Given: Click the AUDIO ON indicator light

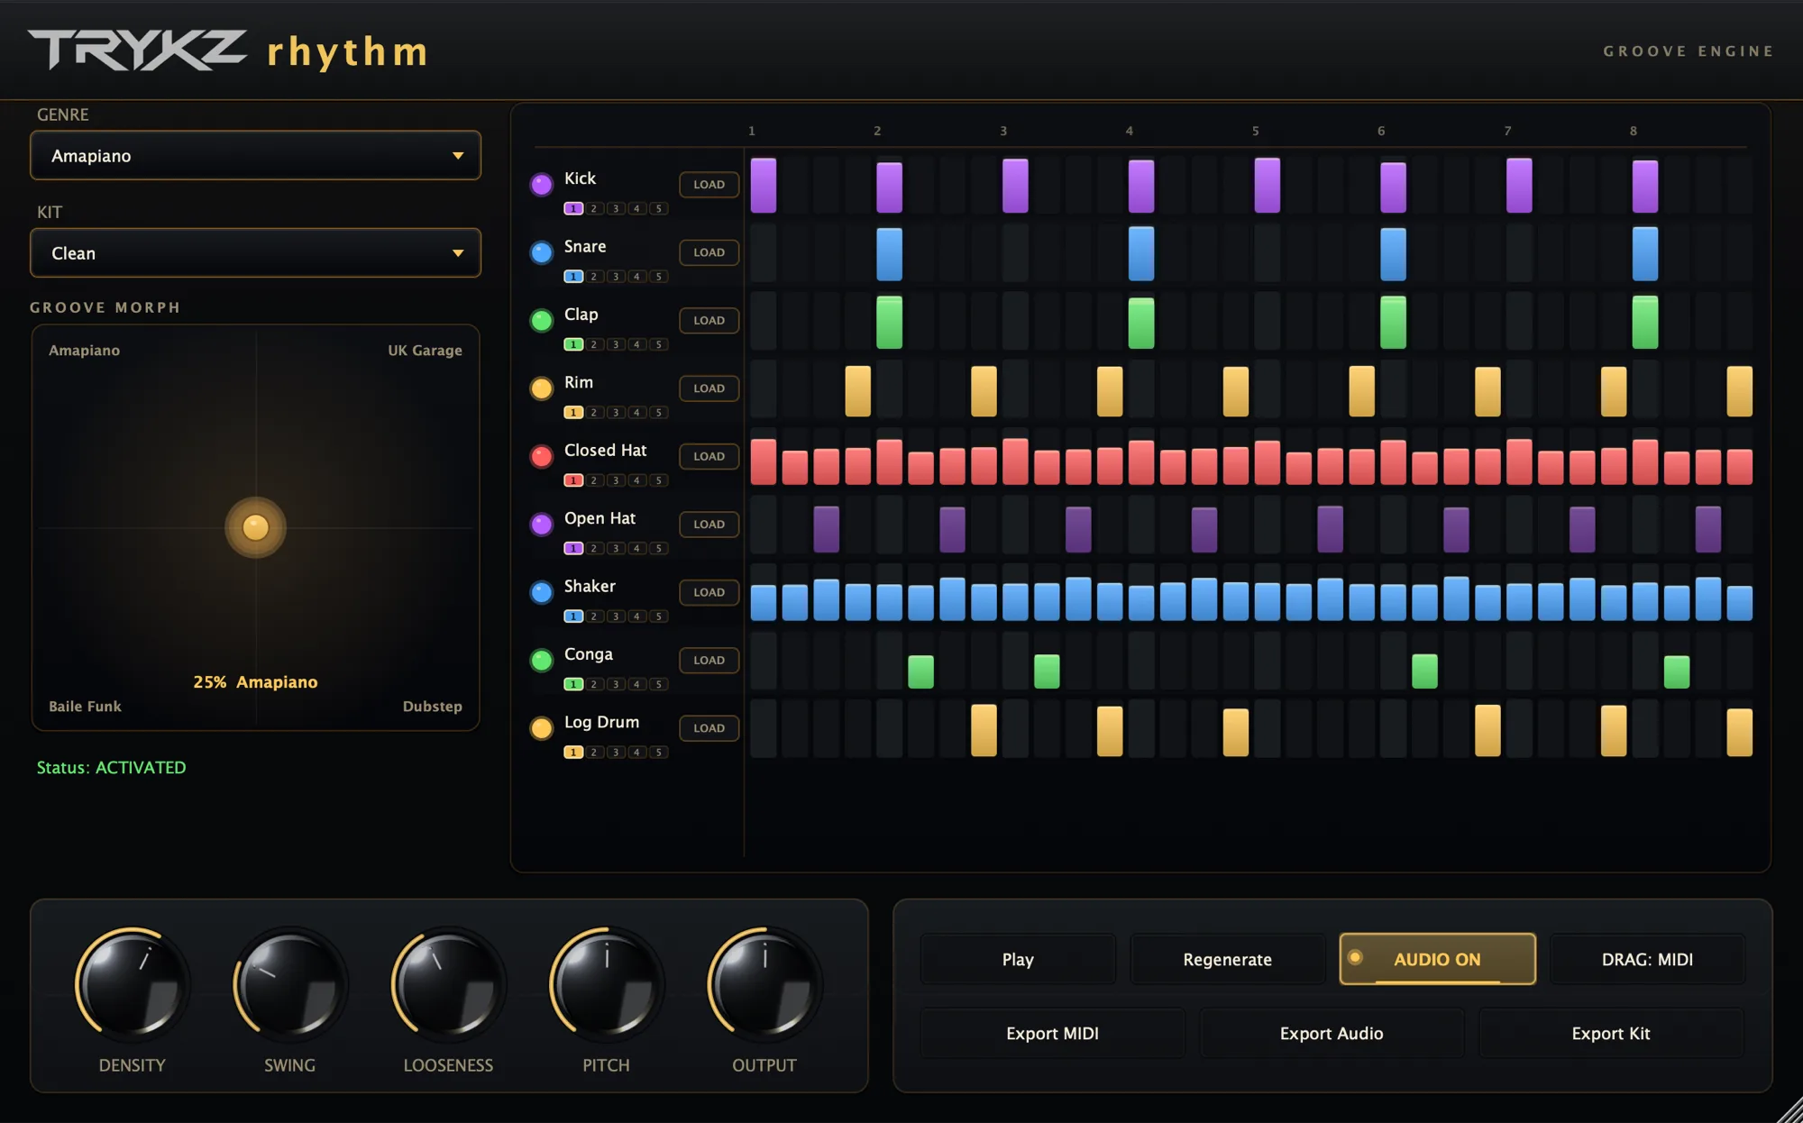Looking at the screenshot, I should (1355, 958).
